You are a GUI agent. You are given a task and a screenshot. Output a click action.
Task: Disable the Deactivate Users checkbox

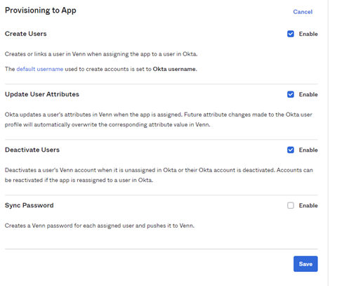[x=291, y=150]
